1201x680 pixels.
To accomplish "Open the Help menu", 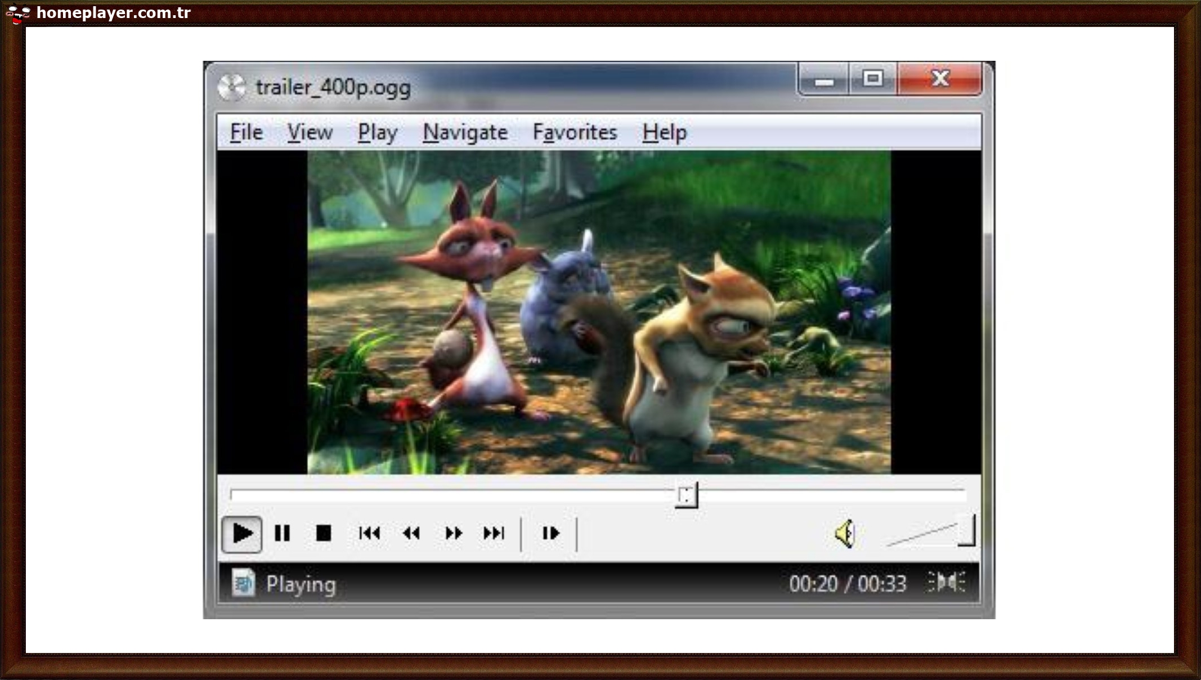I will [x=666, y=132].
